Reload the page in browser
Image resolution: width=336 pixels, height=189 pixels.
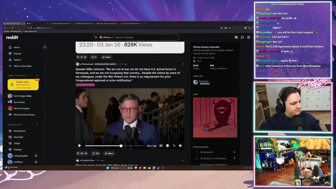tap(12, 28)
